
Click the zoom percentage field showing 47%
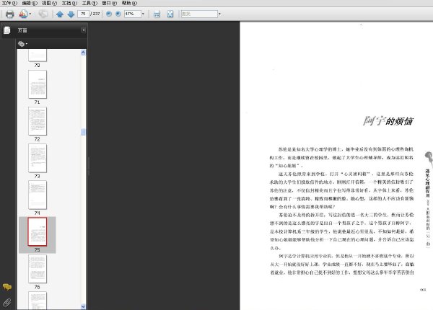point(133,14)
